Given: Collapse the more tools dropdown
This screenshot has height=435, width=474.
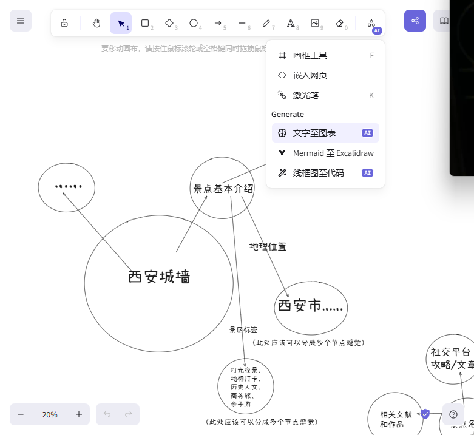Looking at the screenshot, I should [371, 23].
